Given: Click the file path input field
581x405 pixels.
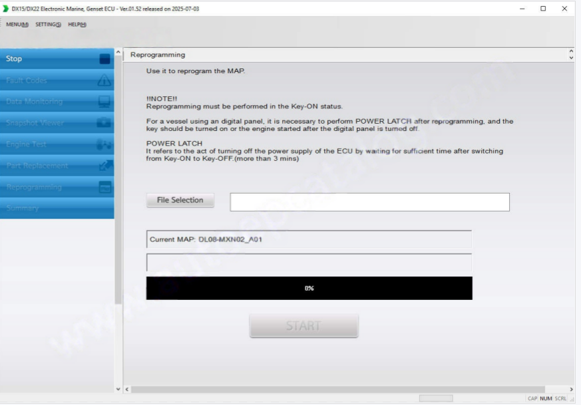Looking at the screenshot, I should click(369, 202).
